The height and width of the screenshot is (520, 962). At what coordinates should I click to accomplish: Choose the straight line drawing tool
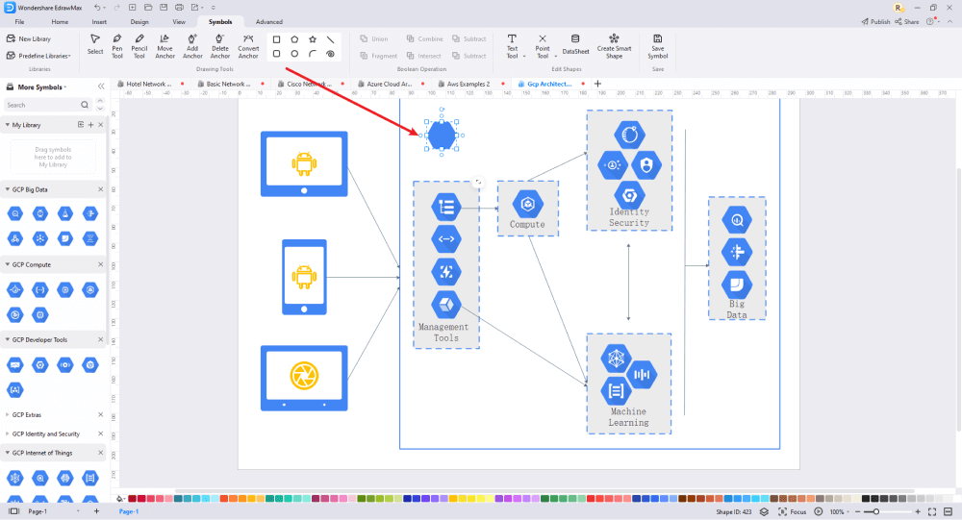[330, 39]
